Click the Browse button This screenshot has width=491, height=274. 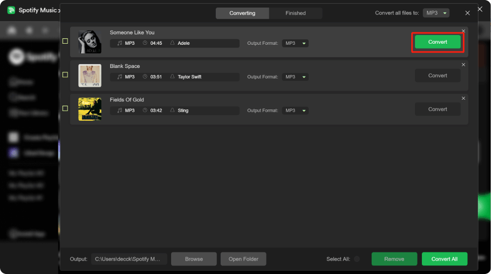tap(194, 259)
